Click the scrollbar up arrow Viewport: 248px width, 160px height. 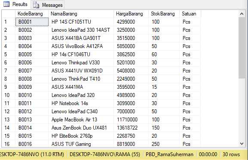tap(242, 14)
